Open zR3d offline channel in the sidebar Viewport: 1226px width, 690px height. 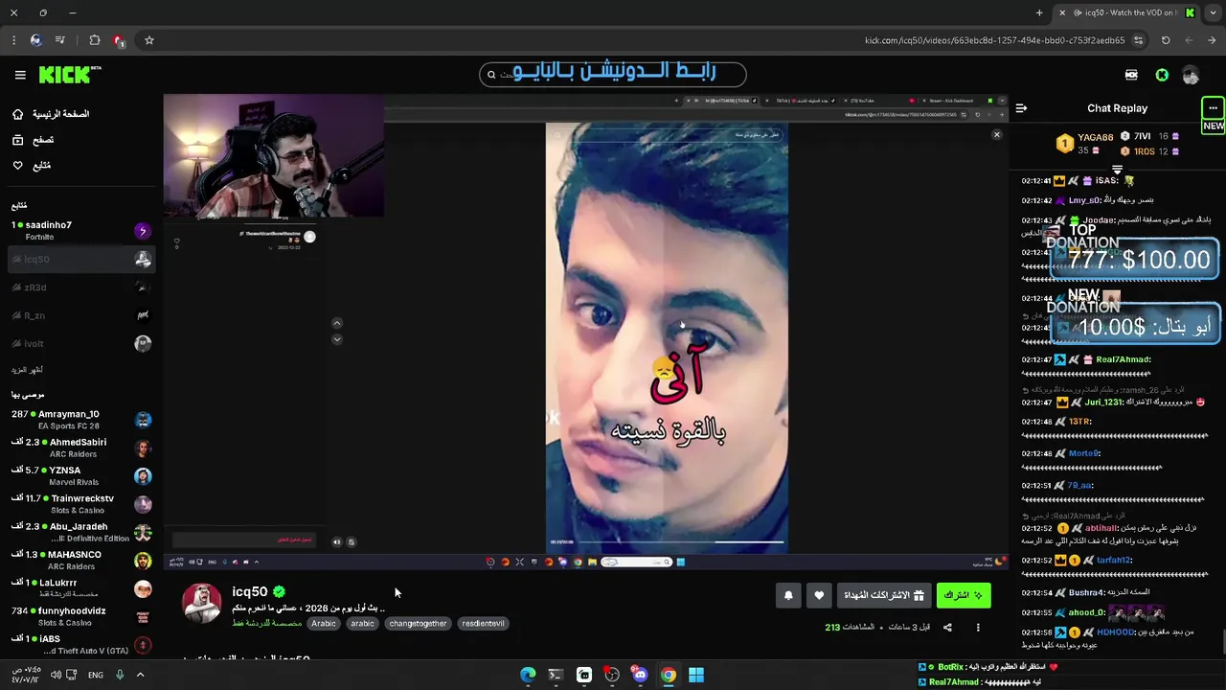point(81,287)
